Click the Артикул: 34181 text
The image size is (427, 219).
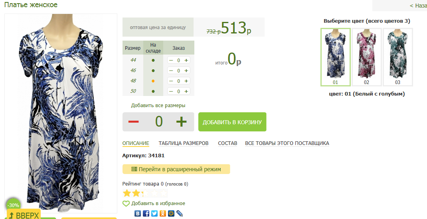[x=143, y=156]
